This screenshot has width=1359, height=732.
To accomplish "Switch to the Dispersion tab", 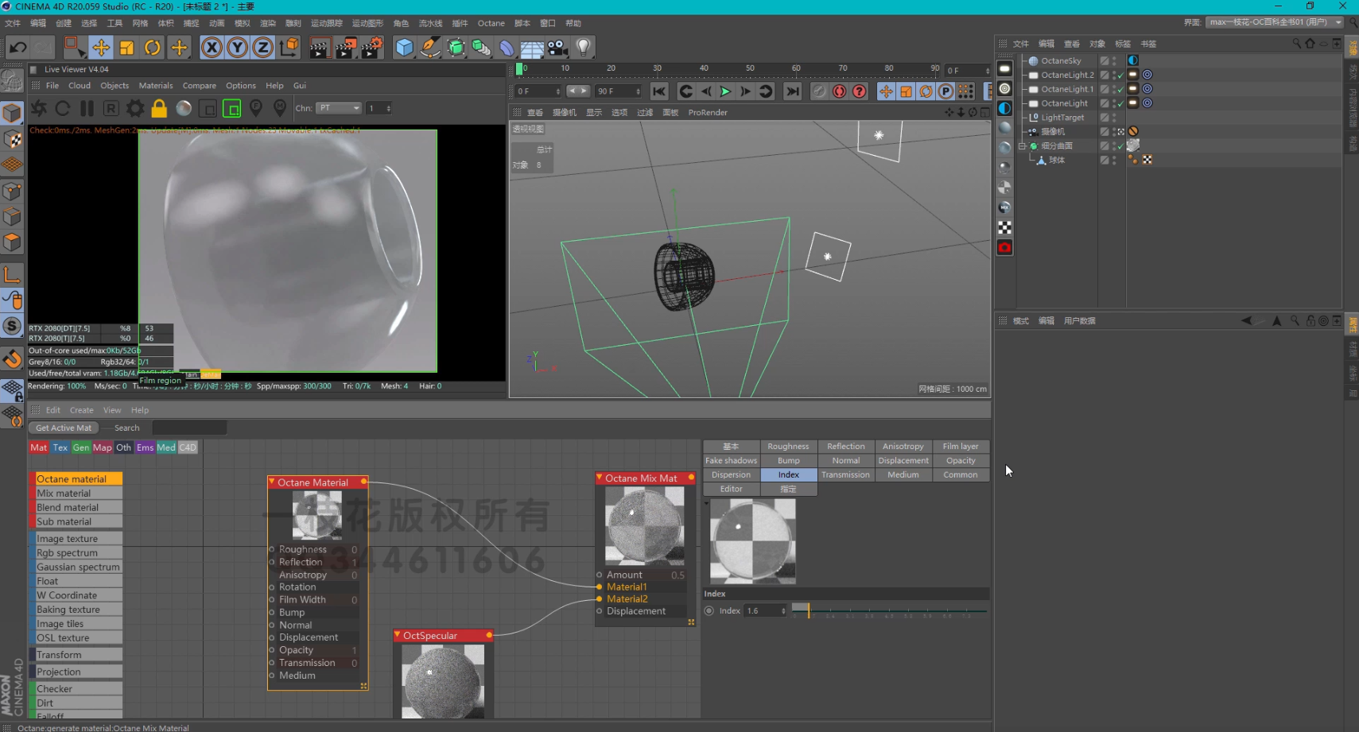I will click(731, 475).
